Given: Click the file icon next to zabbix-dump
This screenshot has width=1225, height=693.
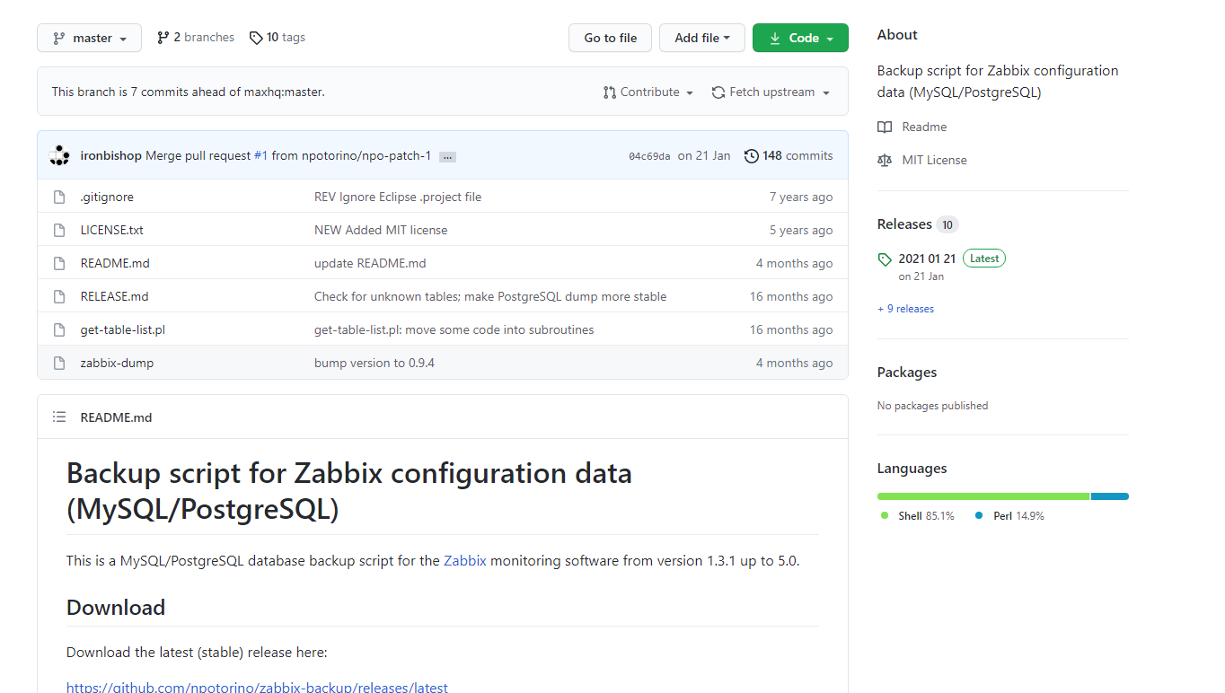Looking at the screenshot, I should tap(58, 363).
